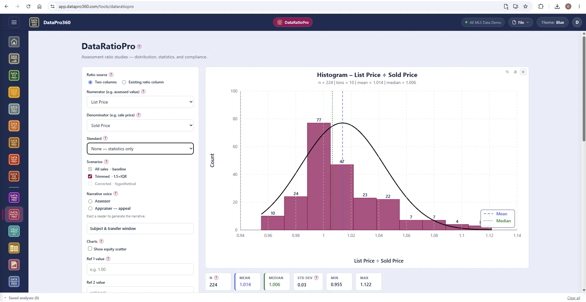
Task: Uncheck the Trimmed 1.5×IQR scenario
Action: [90, 176]
